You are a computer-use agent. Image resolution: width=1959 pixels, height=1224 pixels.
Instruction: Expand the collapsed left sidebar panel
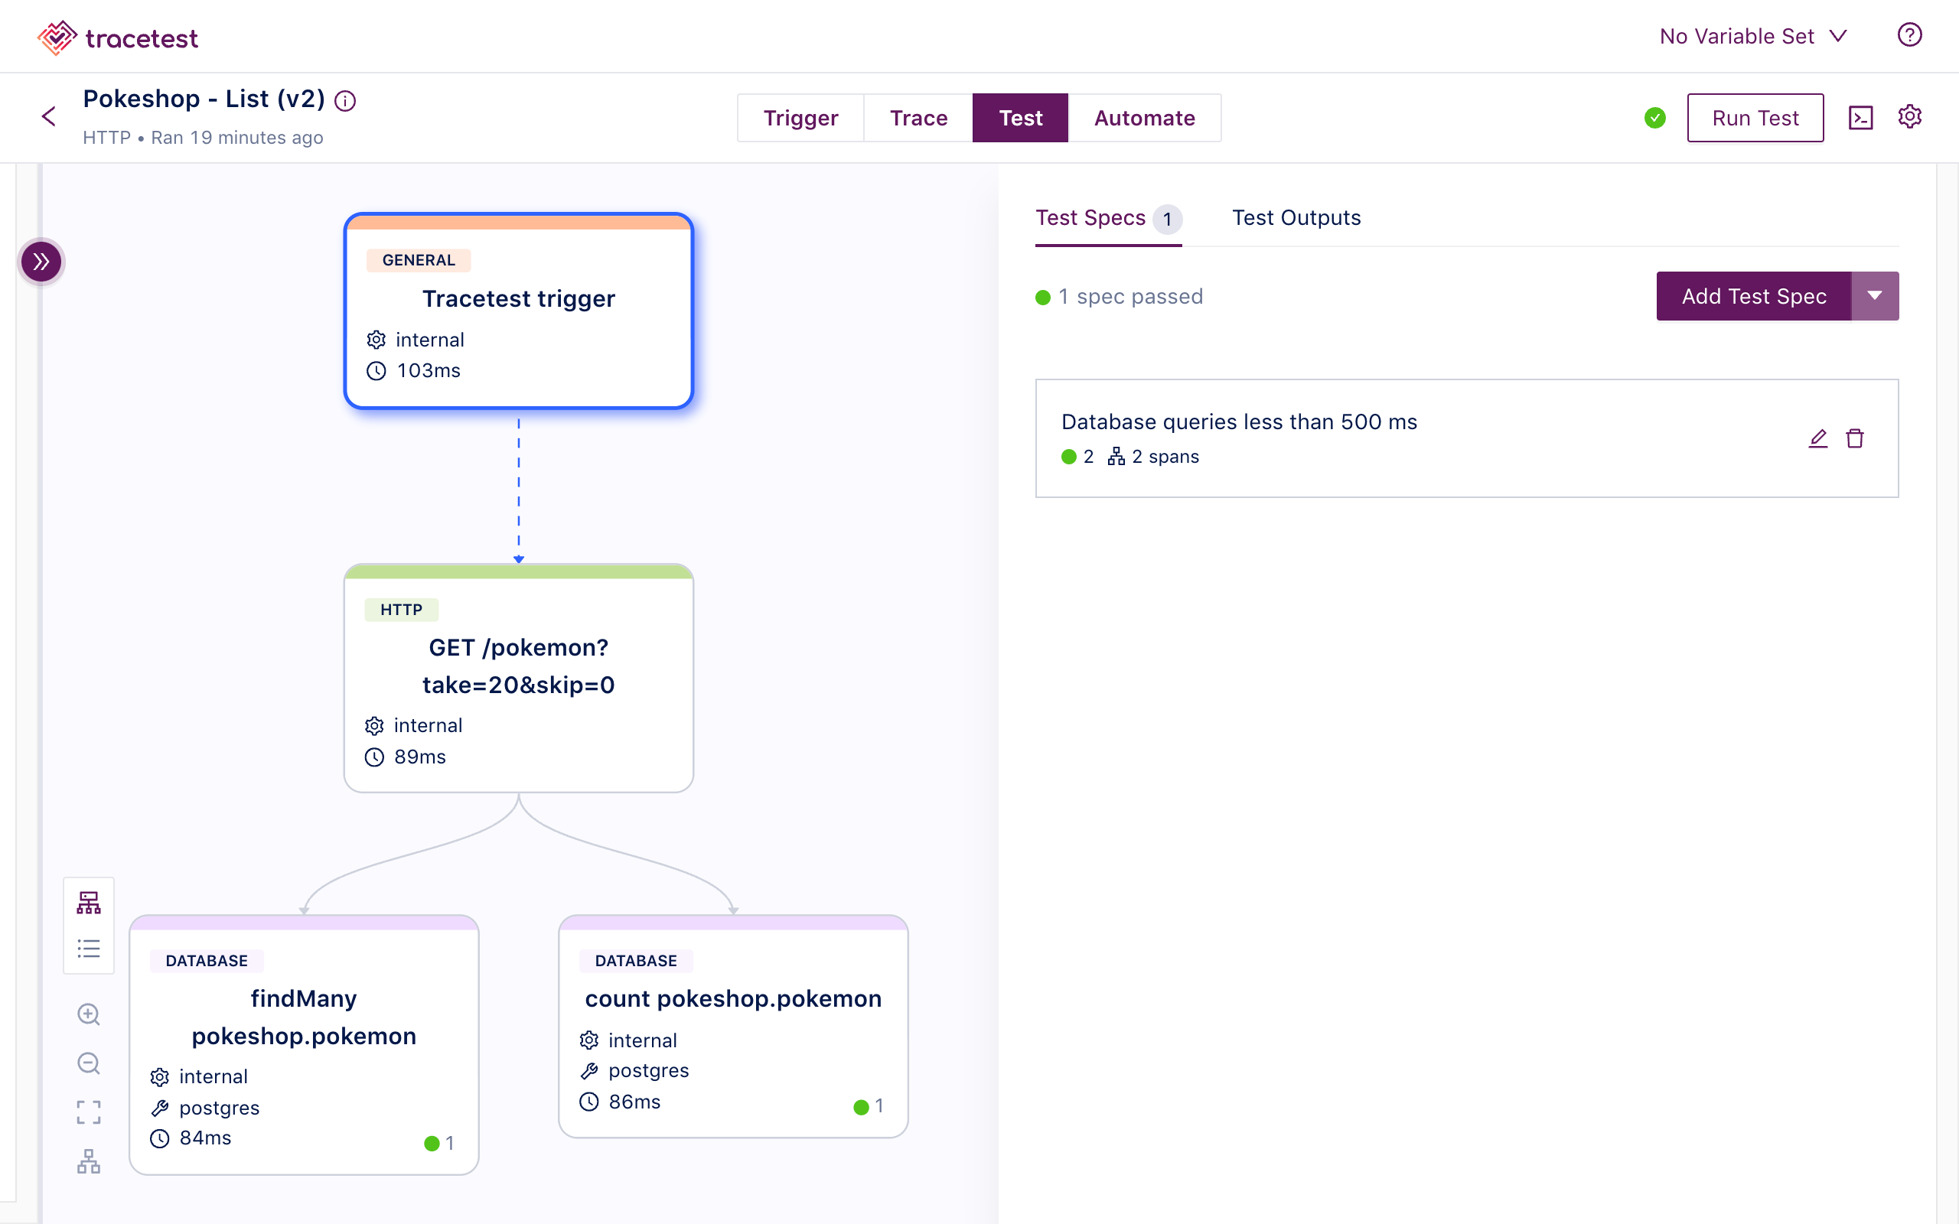pyautogui.click(x=41, y=262)
